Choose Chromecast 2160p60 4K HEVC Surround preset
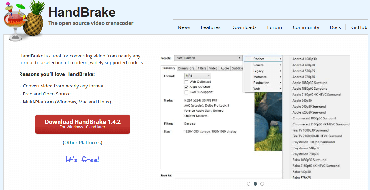 point(321,124)
